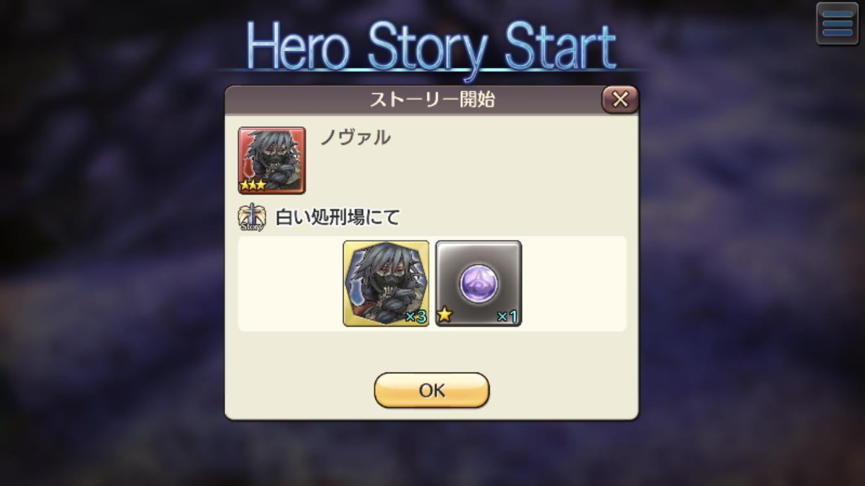Tap the three-star rarity on the portrait
This screenshot has height=486, width=865.
click(x=253, y=185)
